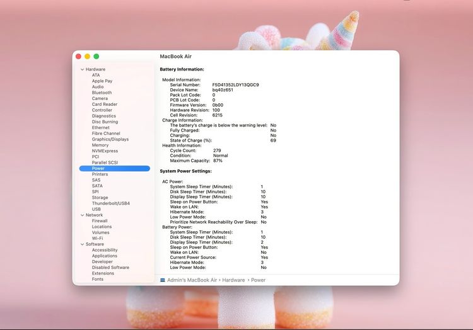Close the MacBook Air window

(78, 56)
